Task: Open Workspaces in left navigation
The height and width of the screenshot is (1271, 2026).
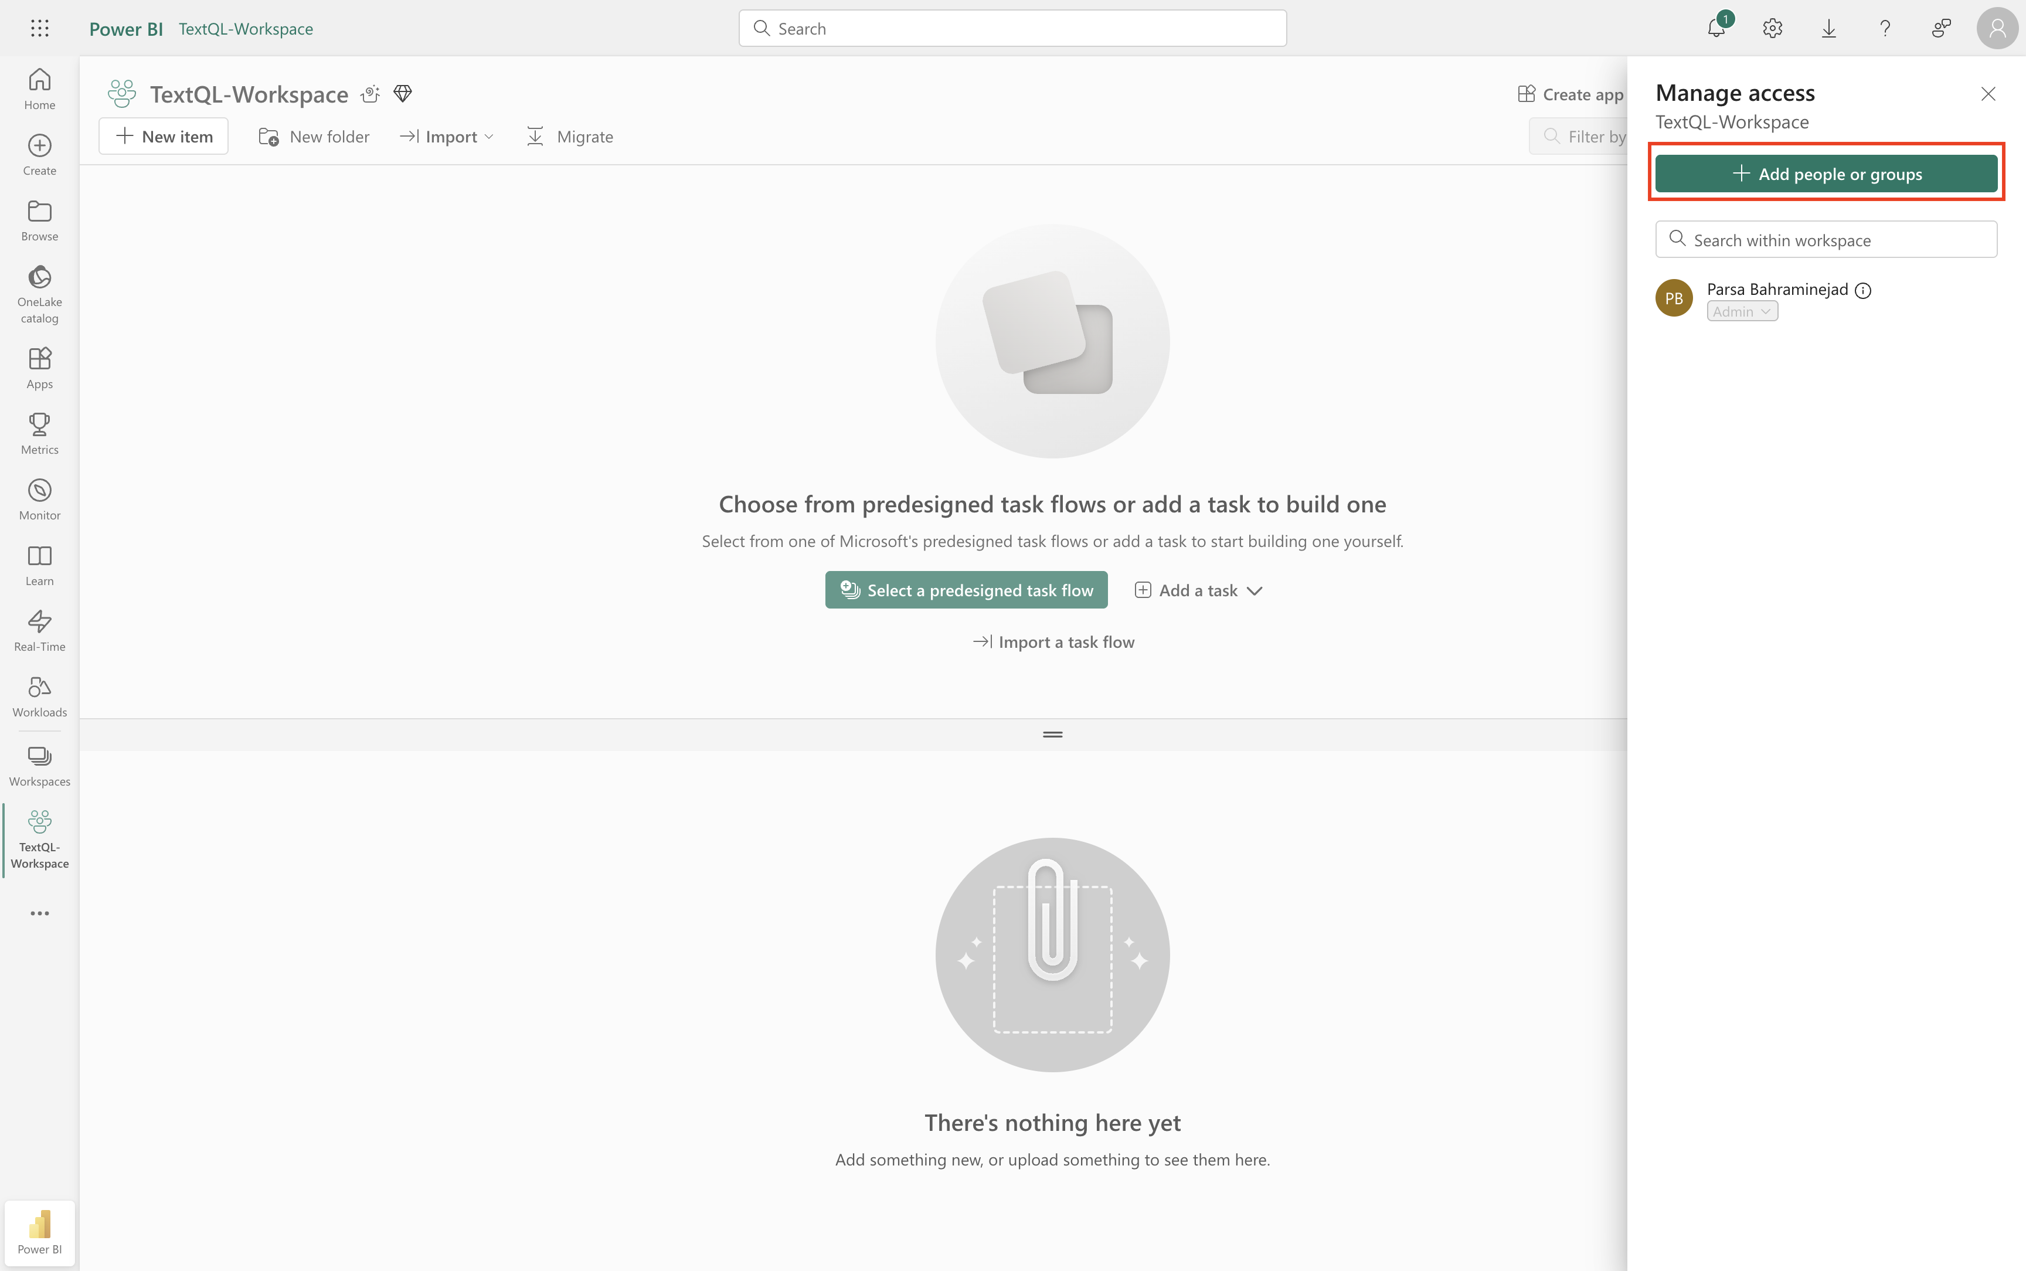Action: 39,766
